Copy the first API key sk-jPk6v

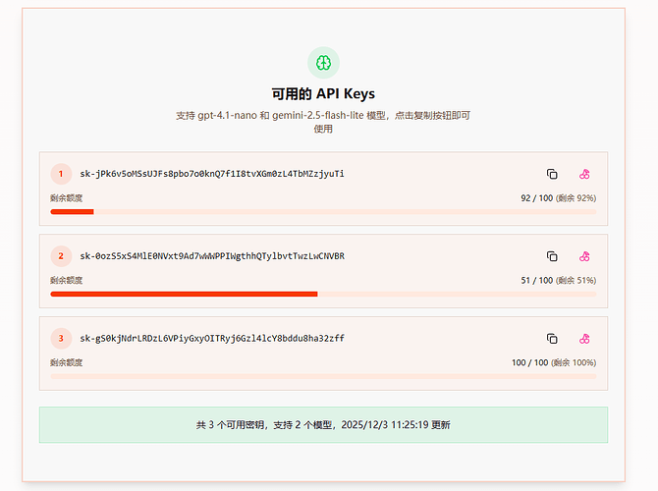tap(552, 174)
